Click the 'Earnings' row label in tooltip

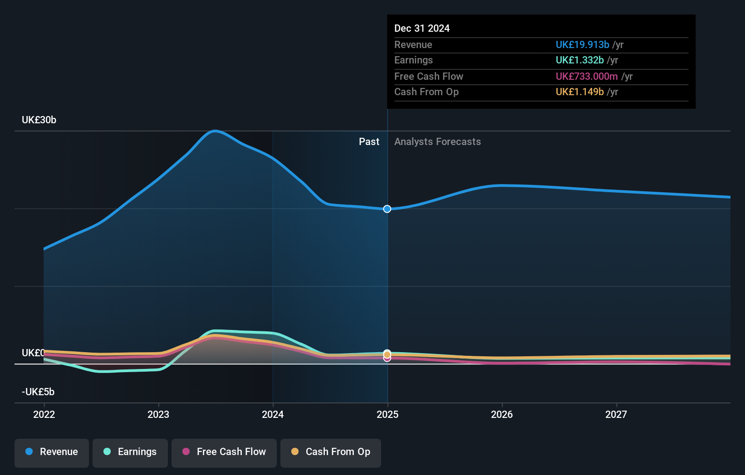(413, 60)
